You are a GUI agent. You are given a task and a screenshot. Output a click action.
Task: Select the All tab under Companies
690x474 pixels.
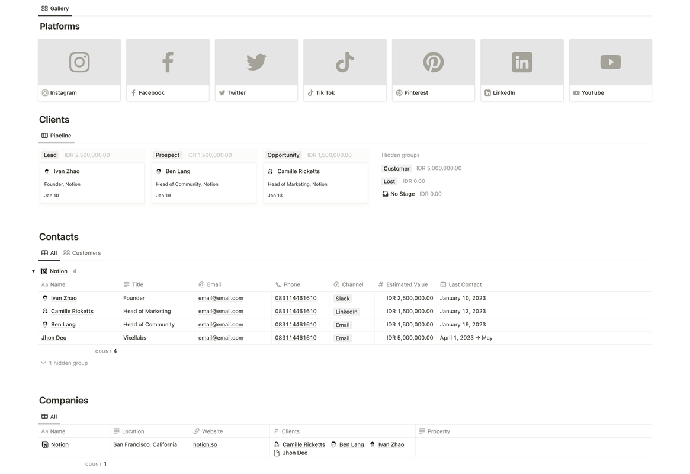(49, 417)
